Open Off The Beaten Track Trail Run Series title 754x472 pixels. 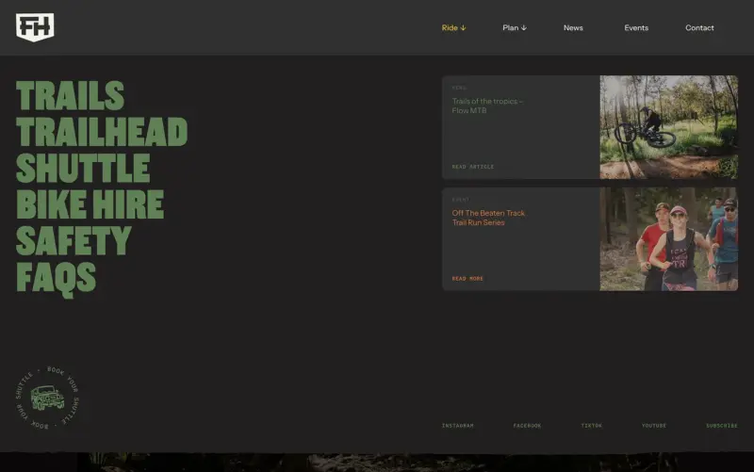(488, 218)
